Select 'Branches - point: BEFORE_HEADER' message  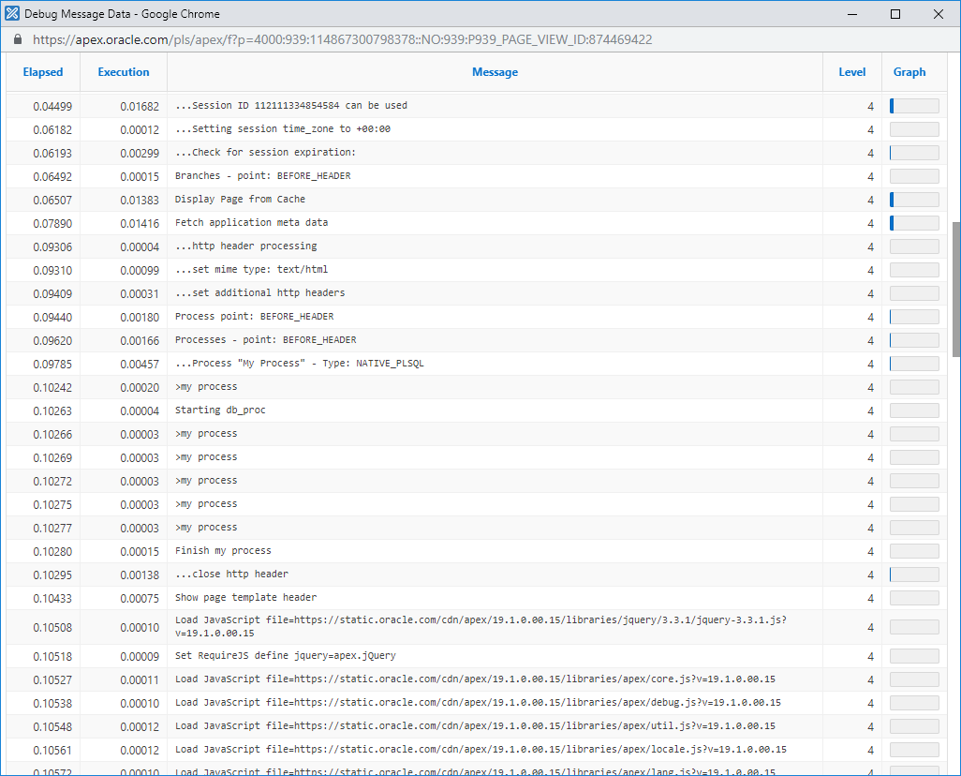[263, 176]
